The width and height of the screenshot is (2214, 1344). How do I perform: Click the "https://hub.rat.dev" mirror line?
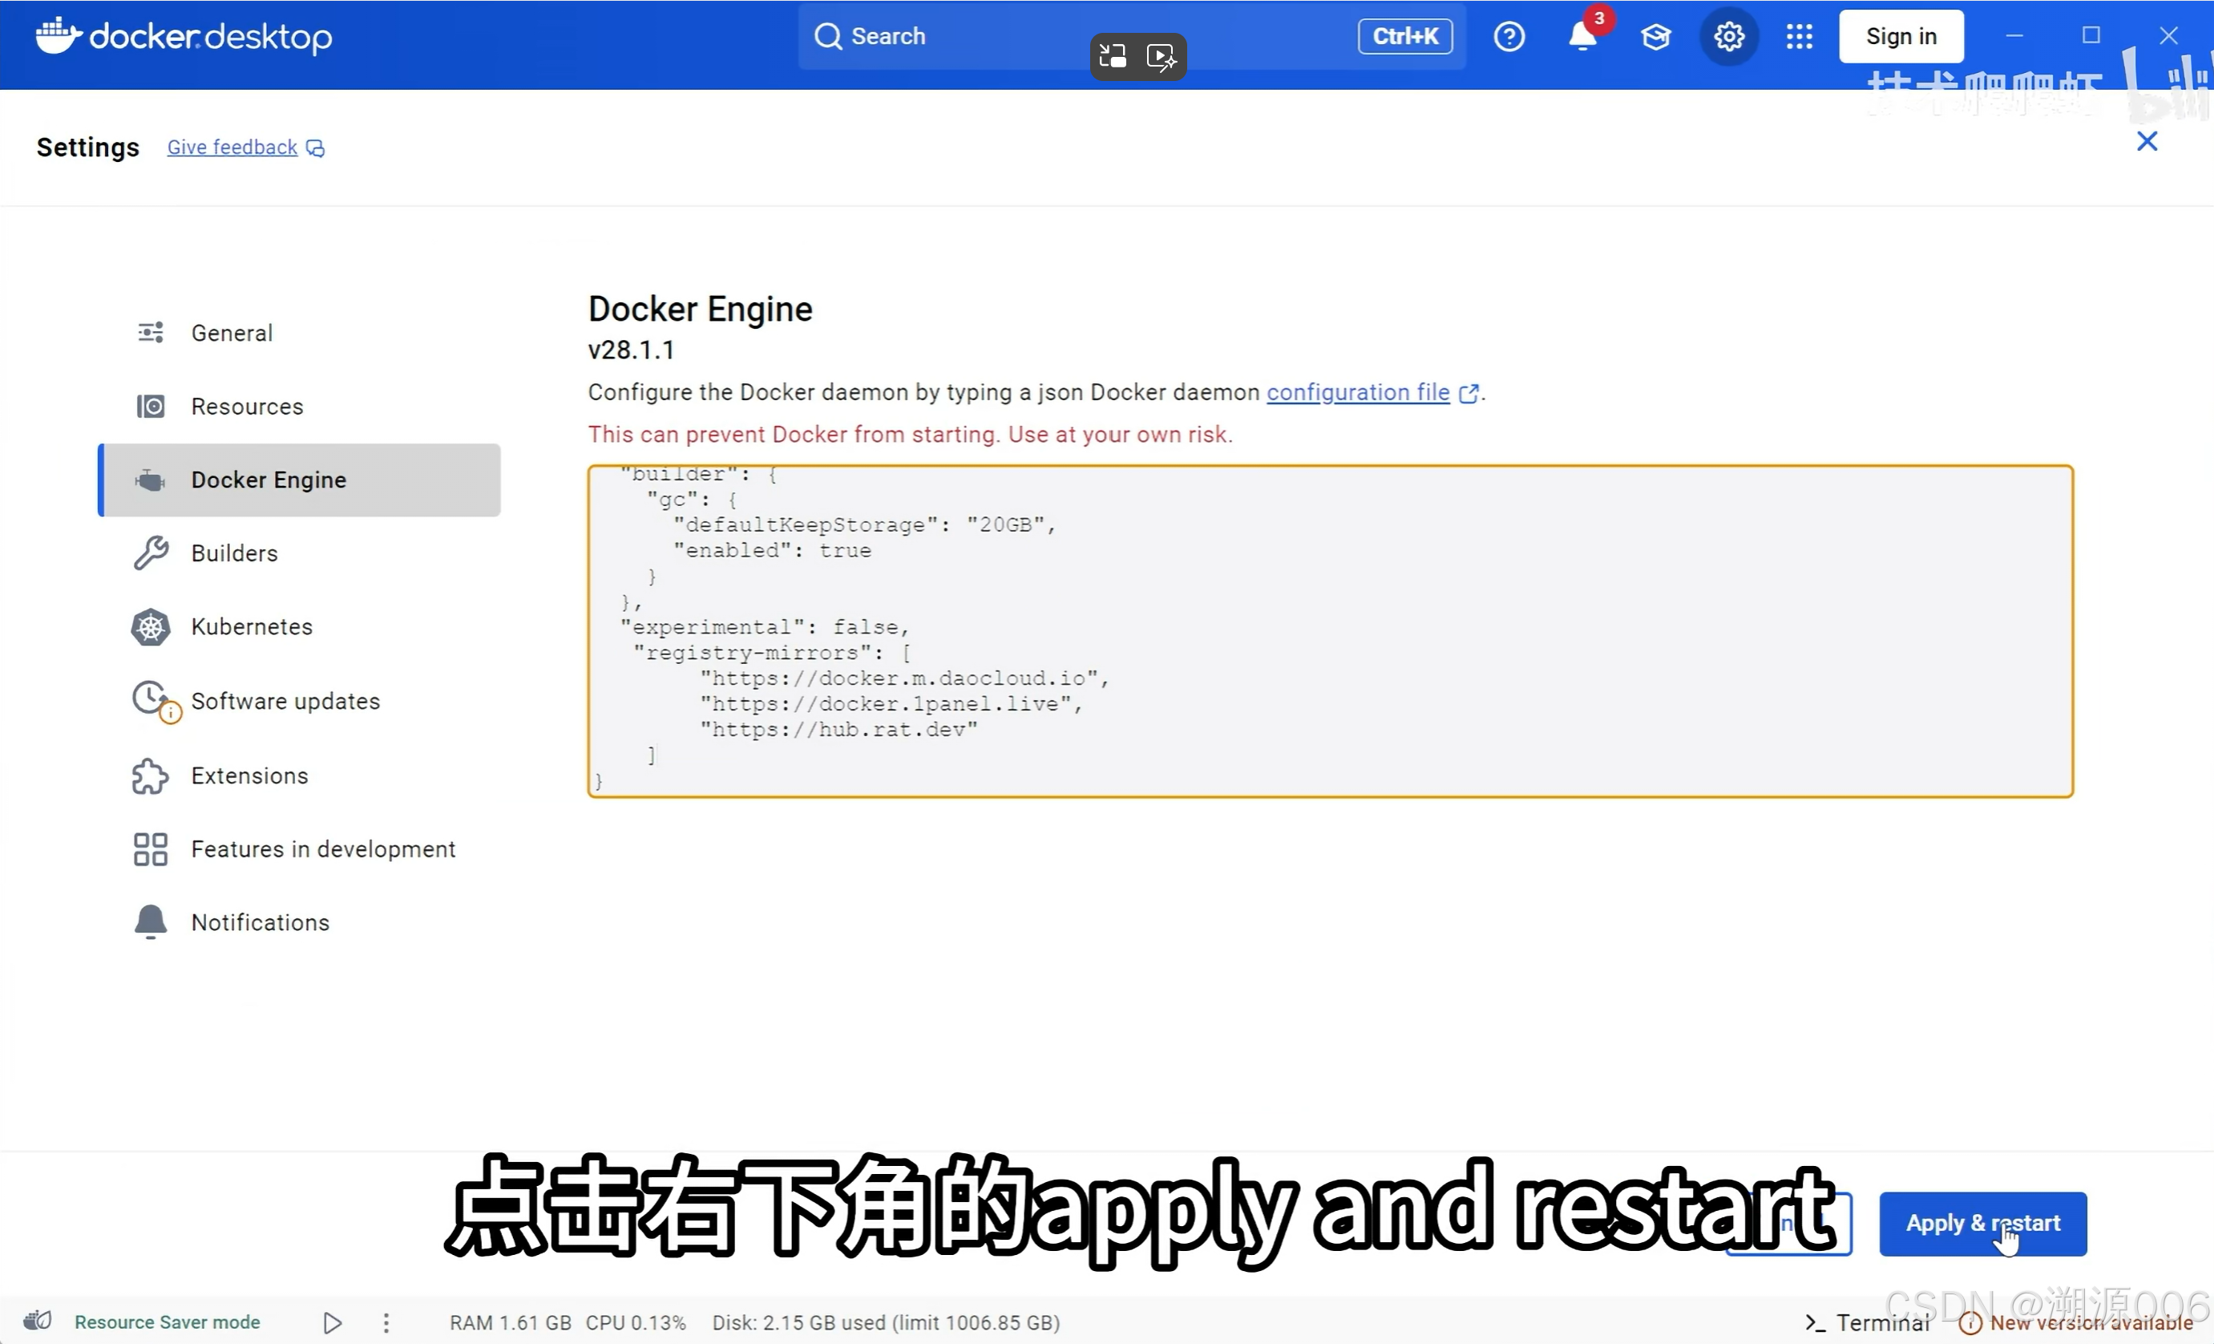point(838,730)
